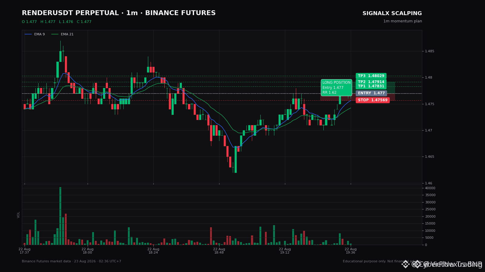Click the 10000 volume axis label
This screenshot has height=272, width=485.
430,231
